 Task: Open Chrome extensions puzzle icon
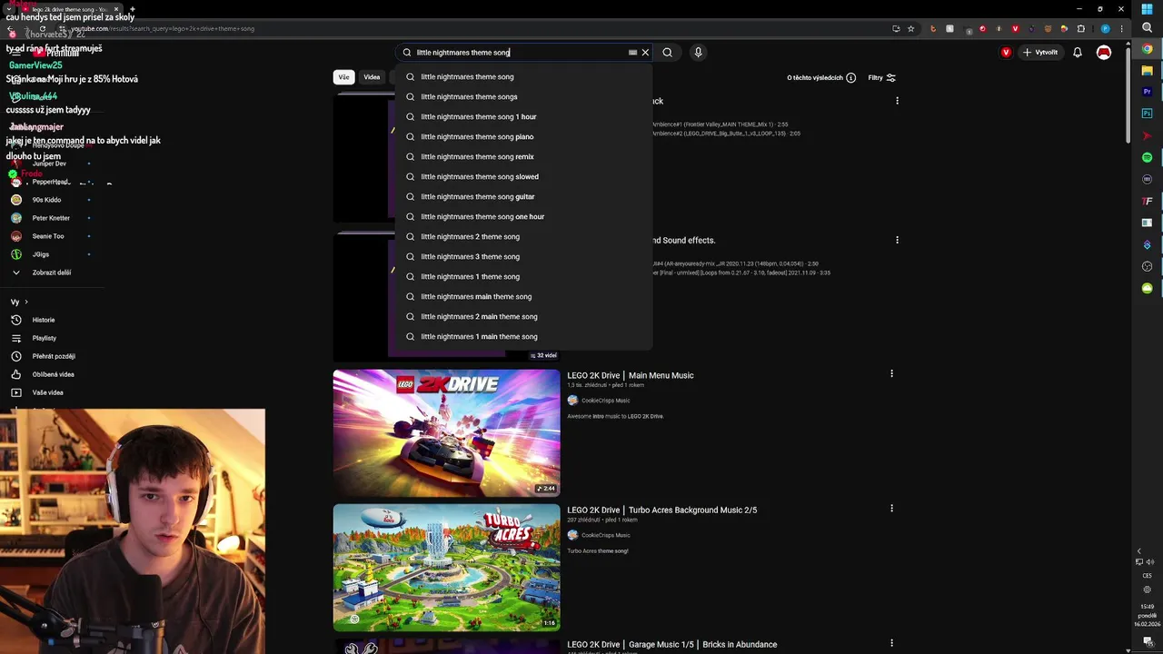[x=1080, y=28]
